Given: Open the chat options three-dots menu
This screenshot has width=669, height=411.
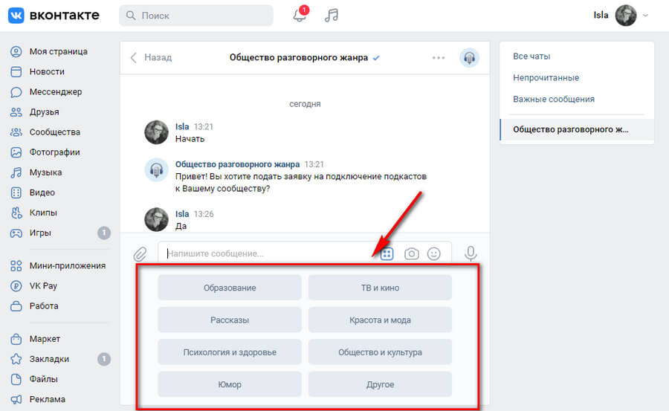Looking at the screenshot, I should click(438, 58).
